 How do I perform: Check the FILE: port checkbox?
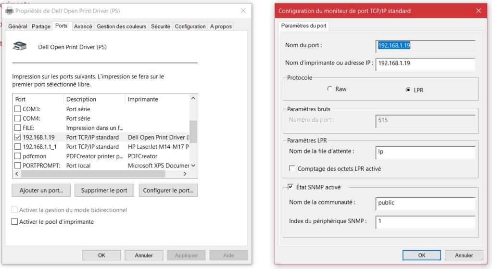click(x=18, y=128)
